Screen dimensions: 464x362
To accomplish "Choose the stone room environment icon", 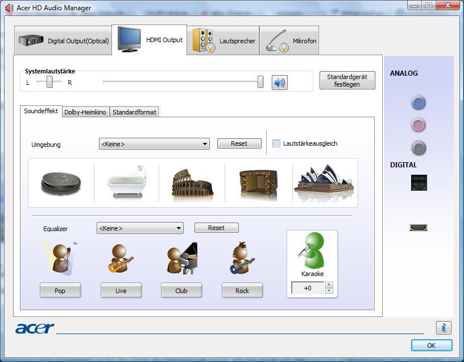I will click(258, 184).
